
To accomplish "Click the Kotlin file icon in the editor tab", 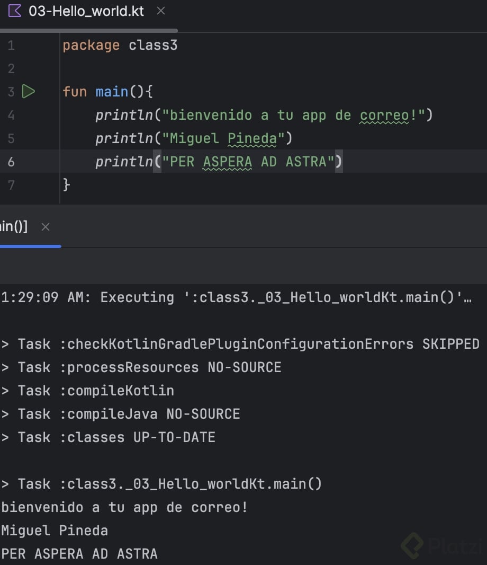I will [15, 11].
